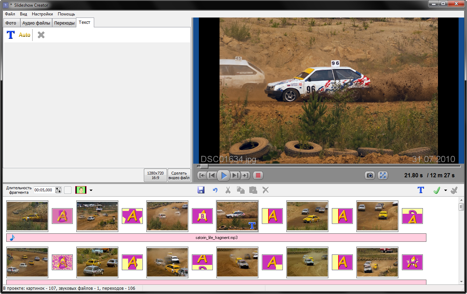The height and width of the screenshot is (294, 467).
Task: Stop playback with red square button
Action: click(258, 175)
